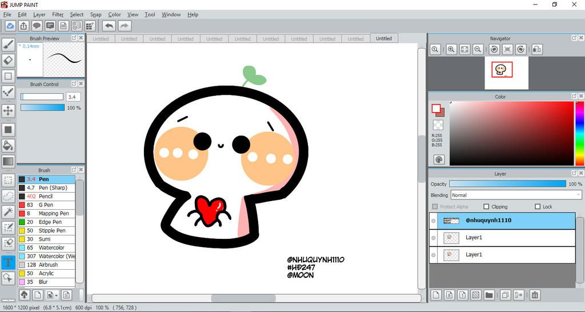Choose the Airbrush brush
The image size is (585, 312).
coord(47,265)
